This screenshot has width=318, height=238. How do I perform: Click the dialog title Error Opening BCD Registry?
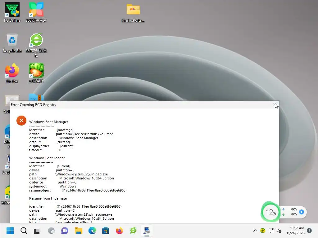coord(34,105)
